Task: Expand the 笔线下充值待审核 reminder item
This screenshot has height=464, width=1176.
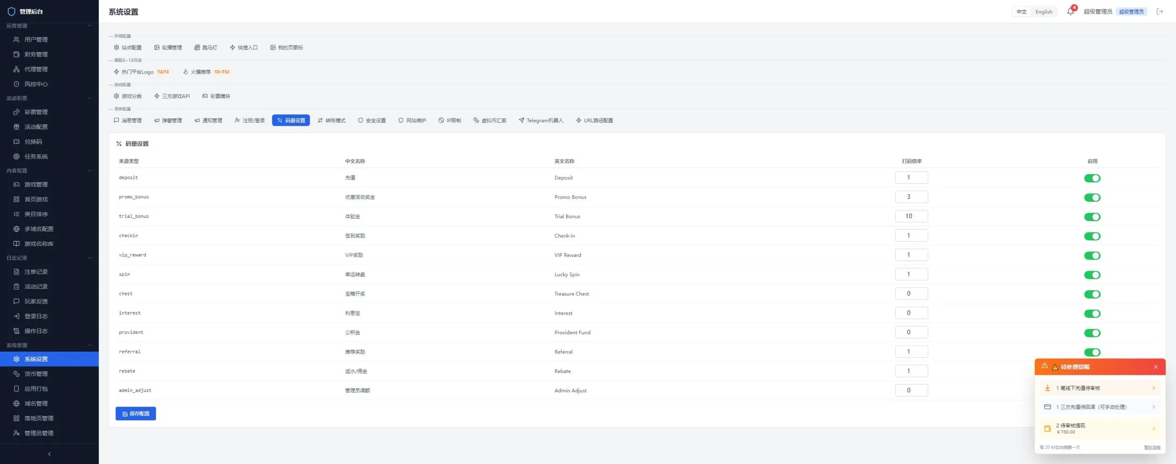Action: [1100, 388]
